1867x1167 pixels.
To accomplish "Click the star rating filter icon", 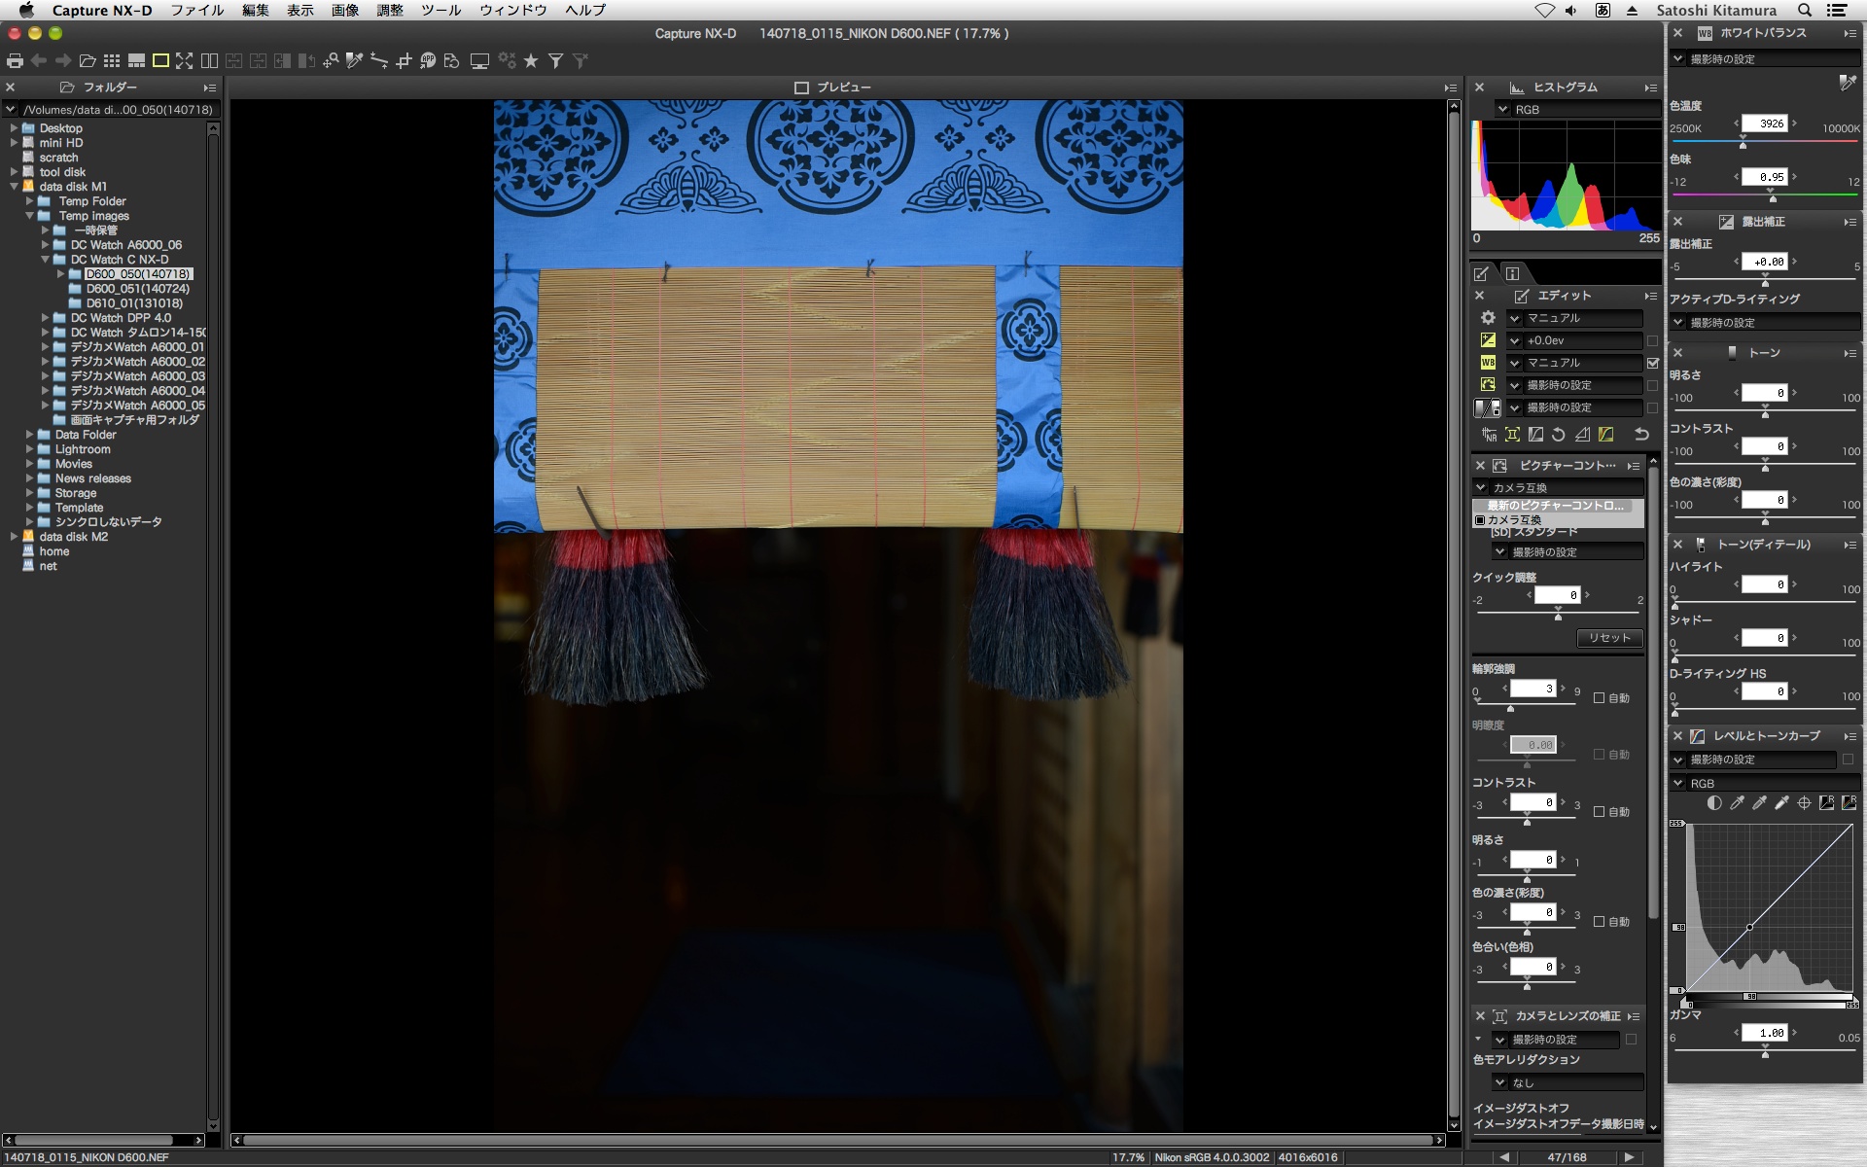I will tap(531, 61).
